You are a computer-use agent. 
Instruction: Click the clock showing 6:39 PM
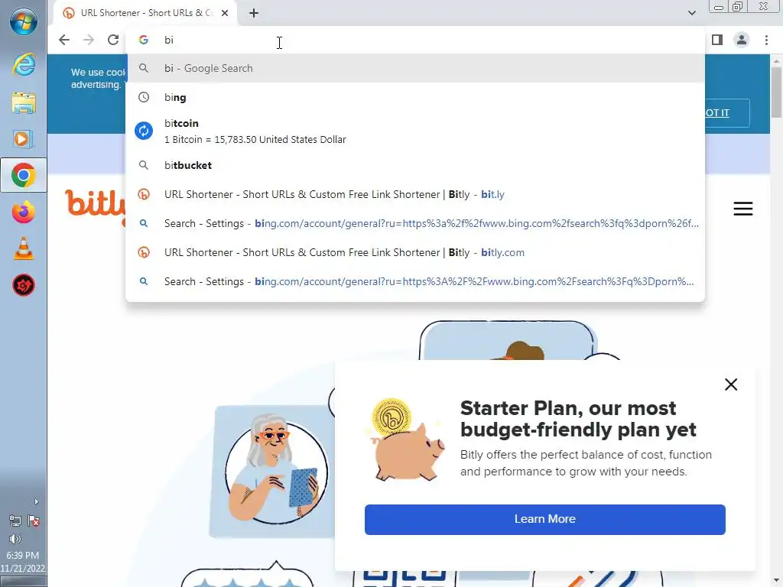pyautogui.click(x=22, y=555)
